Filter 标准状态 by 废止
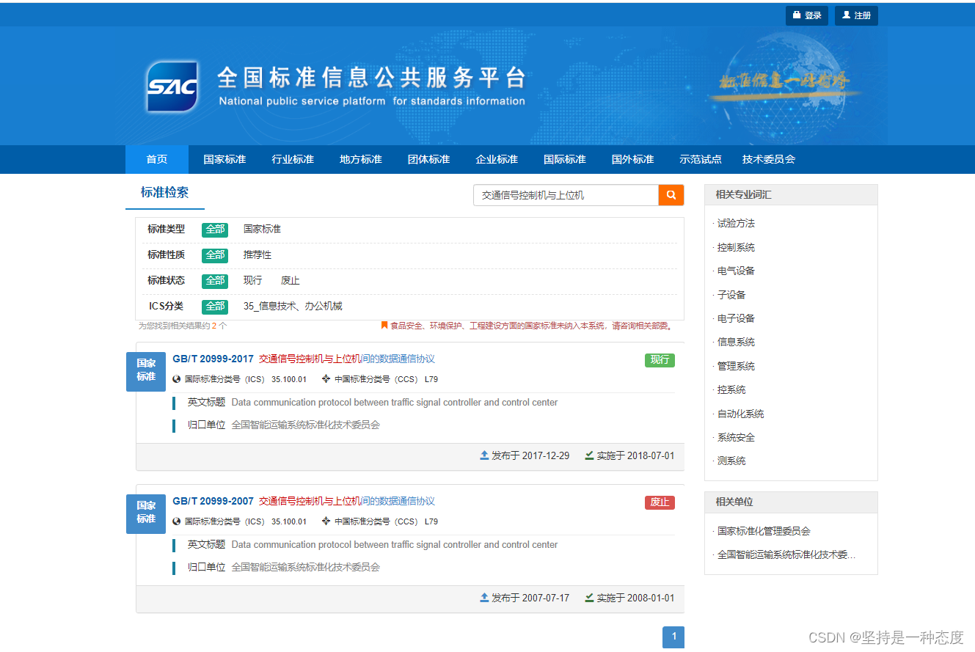Image resolution: width=975 pixels, height=652 pixels. click(x=291, y=281)
